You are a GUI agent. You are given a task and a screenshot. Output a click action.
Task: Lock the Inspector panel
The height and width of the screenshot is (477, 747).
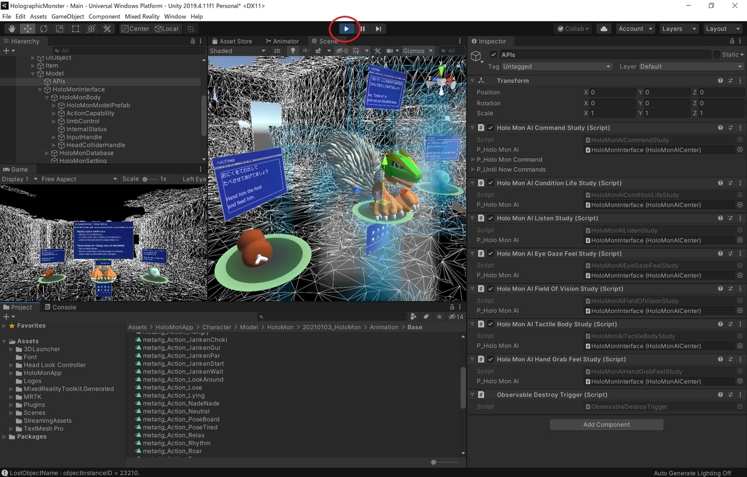[731, 41]
